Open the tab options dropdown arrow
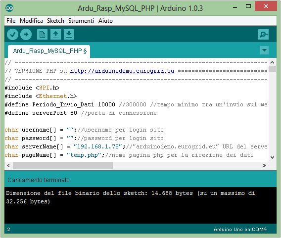 pyautogui.click(x=264, y=50)
